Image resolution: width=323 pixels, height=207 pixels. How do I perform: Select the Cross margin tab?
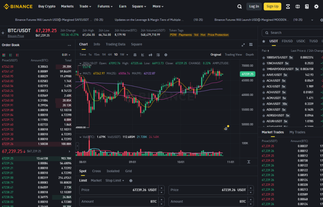click(97, 171)
